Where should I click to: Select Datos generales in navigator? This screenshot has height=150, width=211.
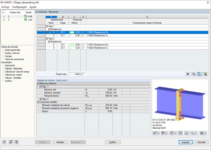(x=13, y=50)
